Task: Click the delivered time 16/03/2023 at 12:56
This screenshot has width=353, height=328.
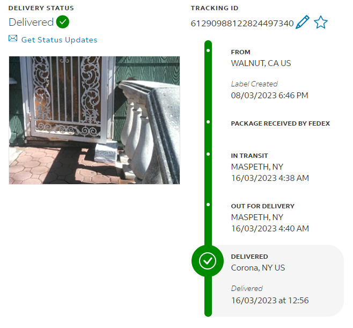Action: click(x=270, y=300)
